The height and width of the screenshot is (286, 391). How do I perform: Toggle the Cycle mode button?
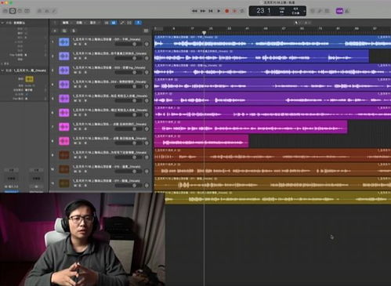(242, 11)
